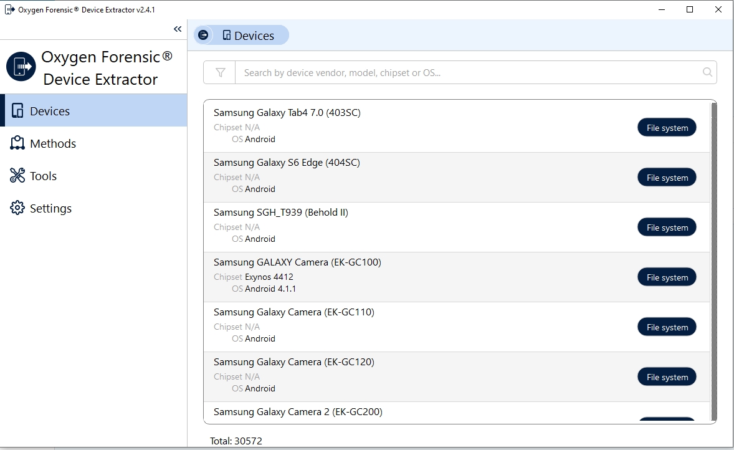Select the Methods briefcase icon
The height and width of the screenshot is (450, 734).
17,143
